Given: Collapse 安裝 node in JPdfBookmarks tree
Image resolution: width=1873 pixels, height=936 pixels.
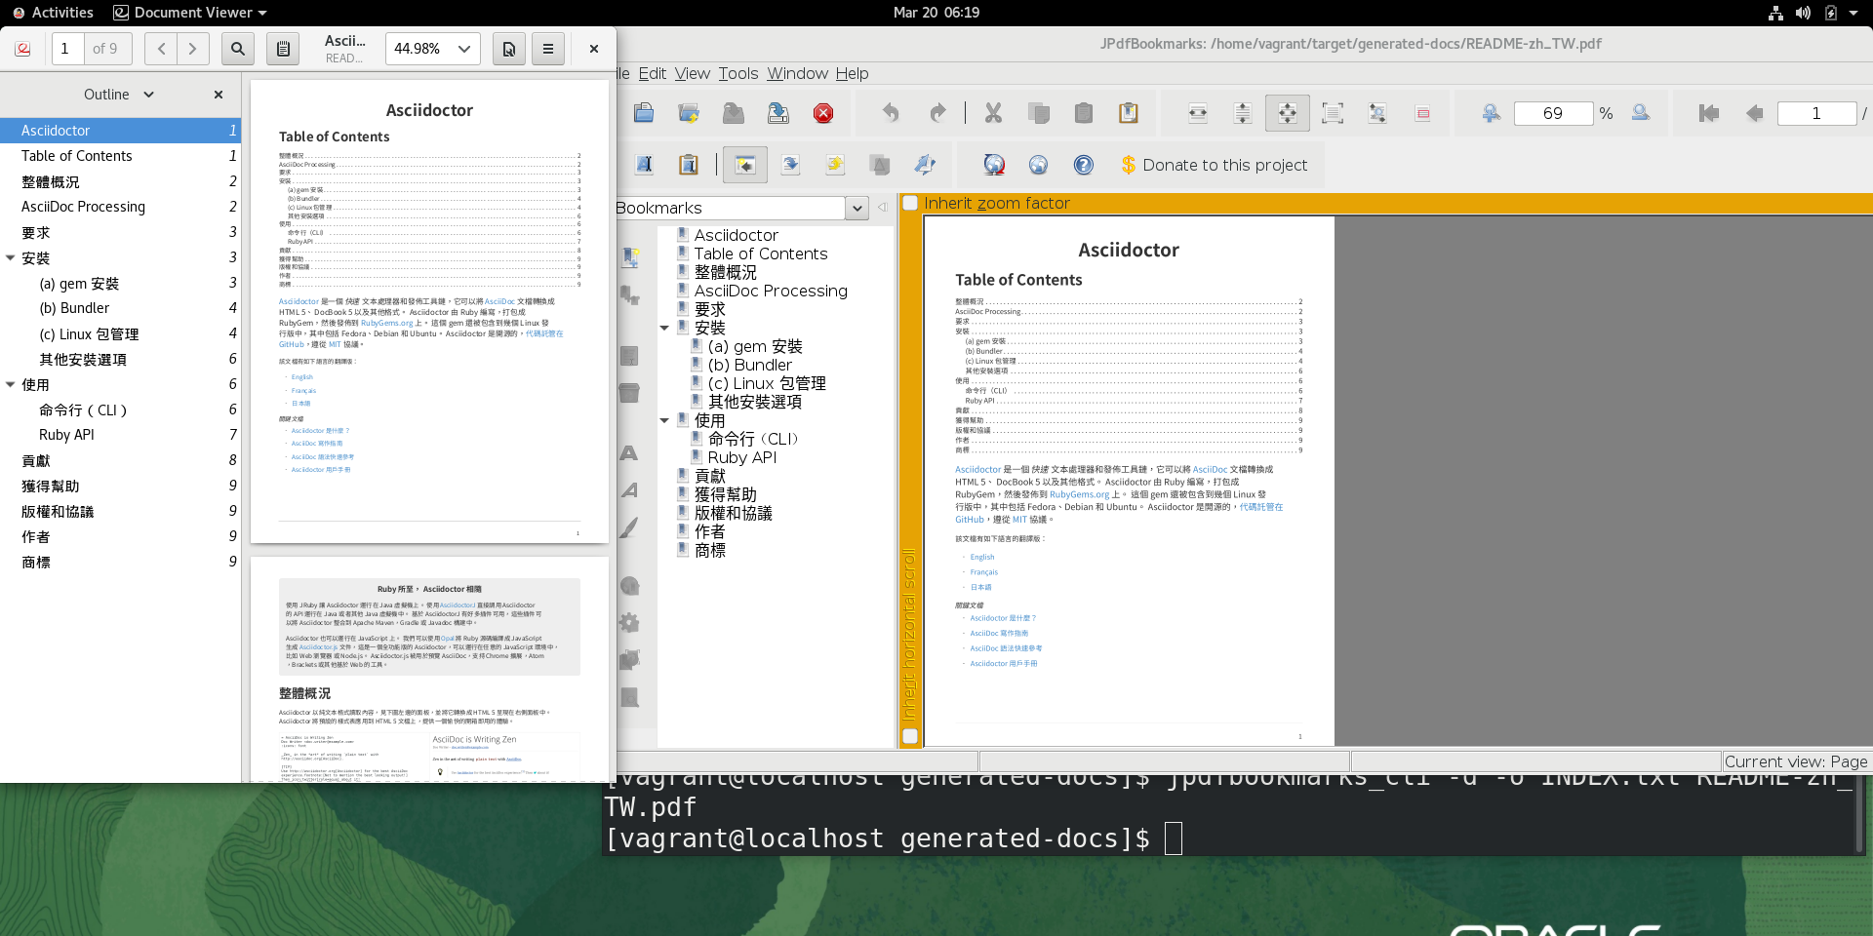Looking at the screenshot, I should point(664,328).
